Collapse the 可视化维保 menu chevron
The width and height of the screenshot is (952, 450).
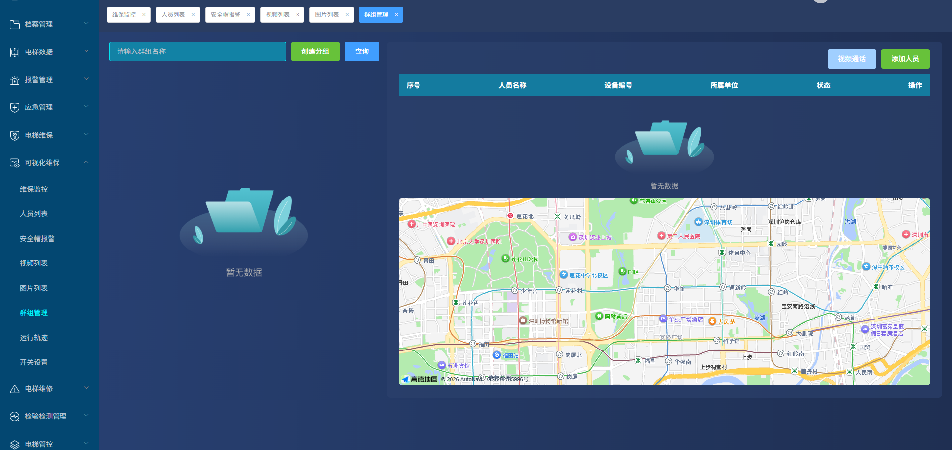click(86, 162)
